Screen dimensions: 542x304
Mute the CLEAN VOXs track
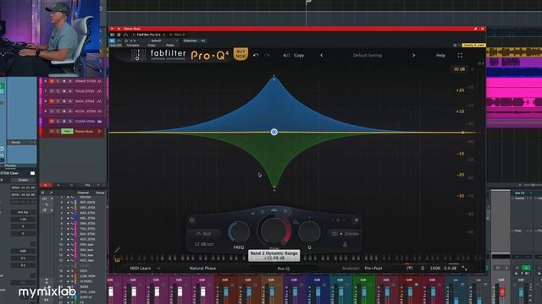[52, 122]
